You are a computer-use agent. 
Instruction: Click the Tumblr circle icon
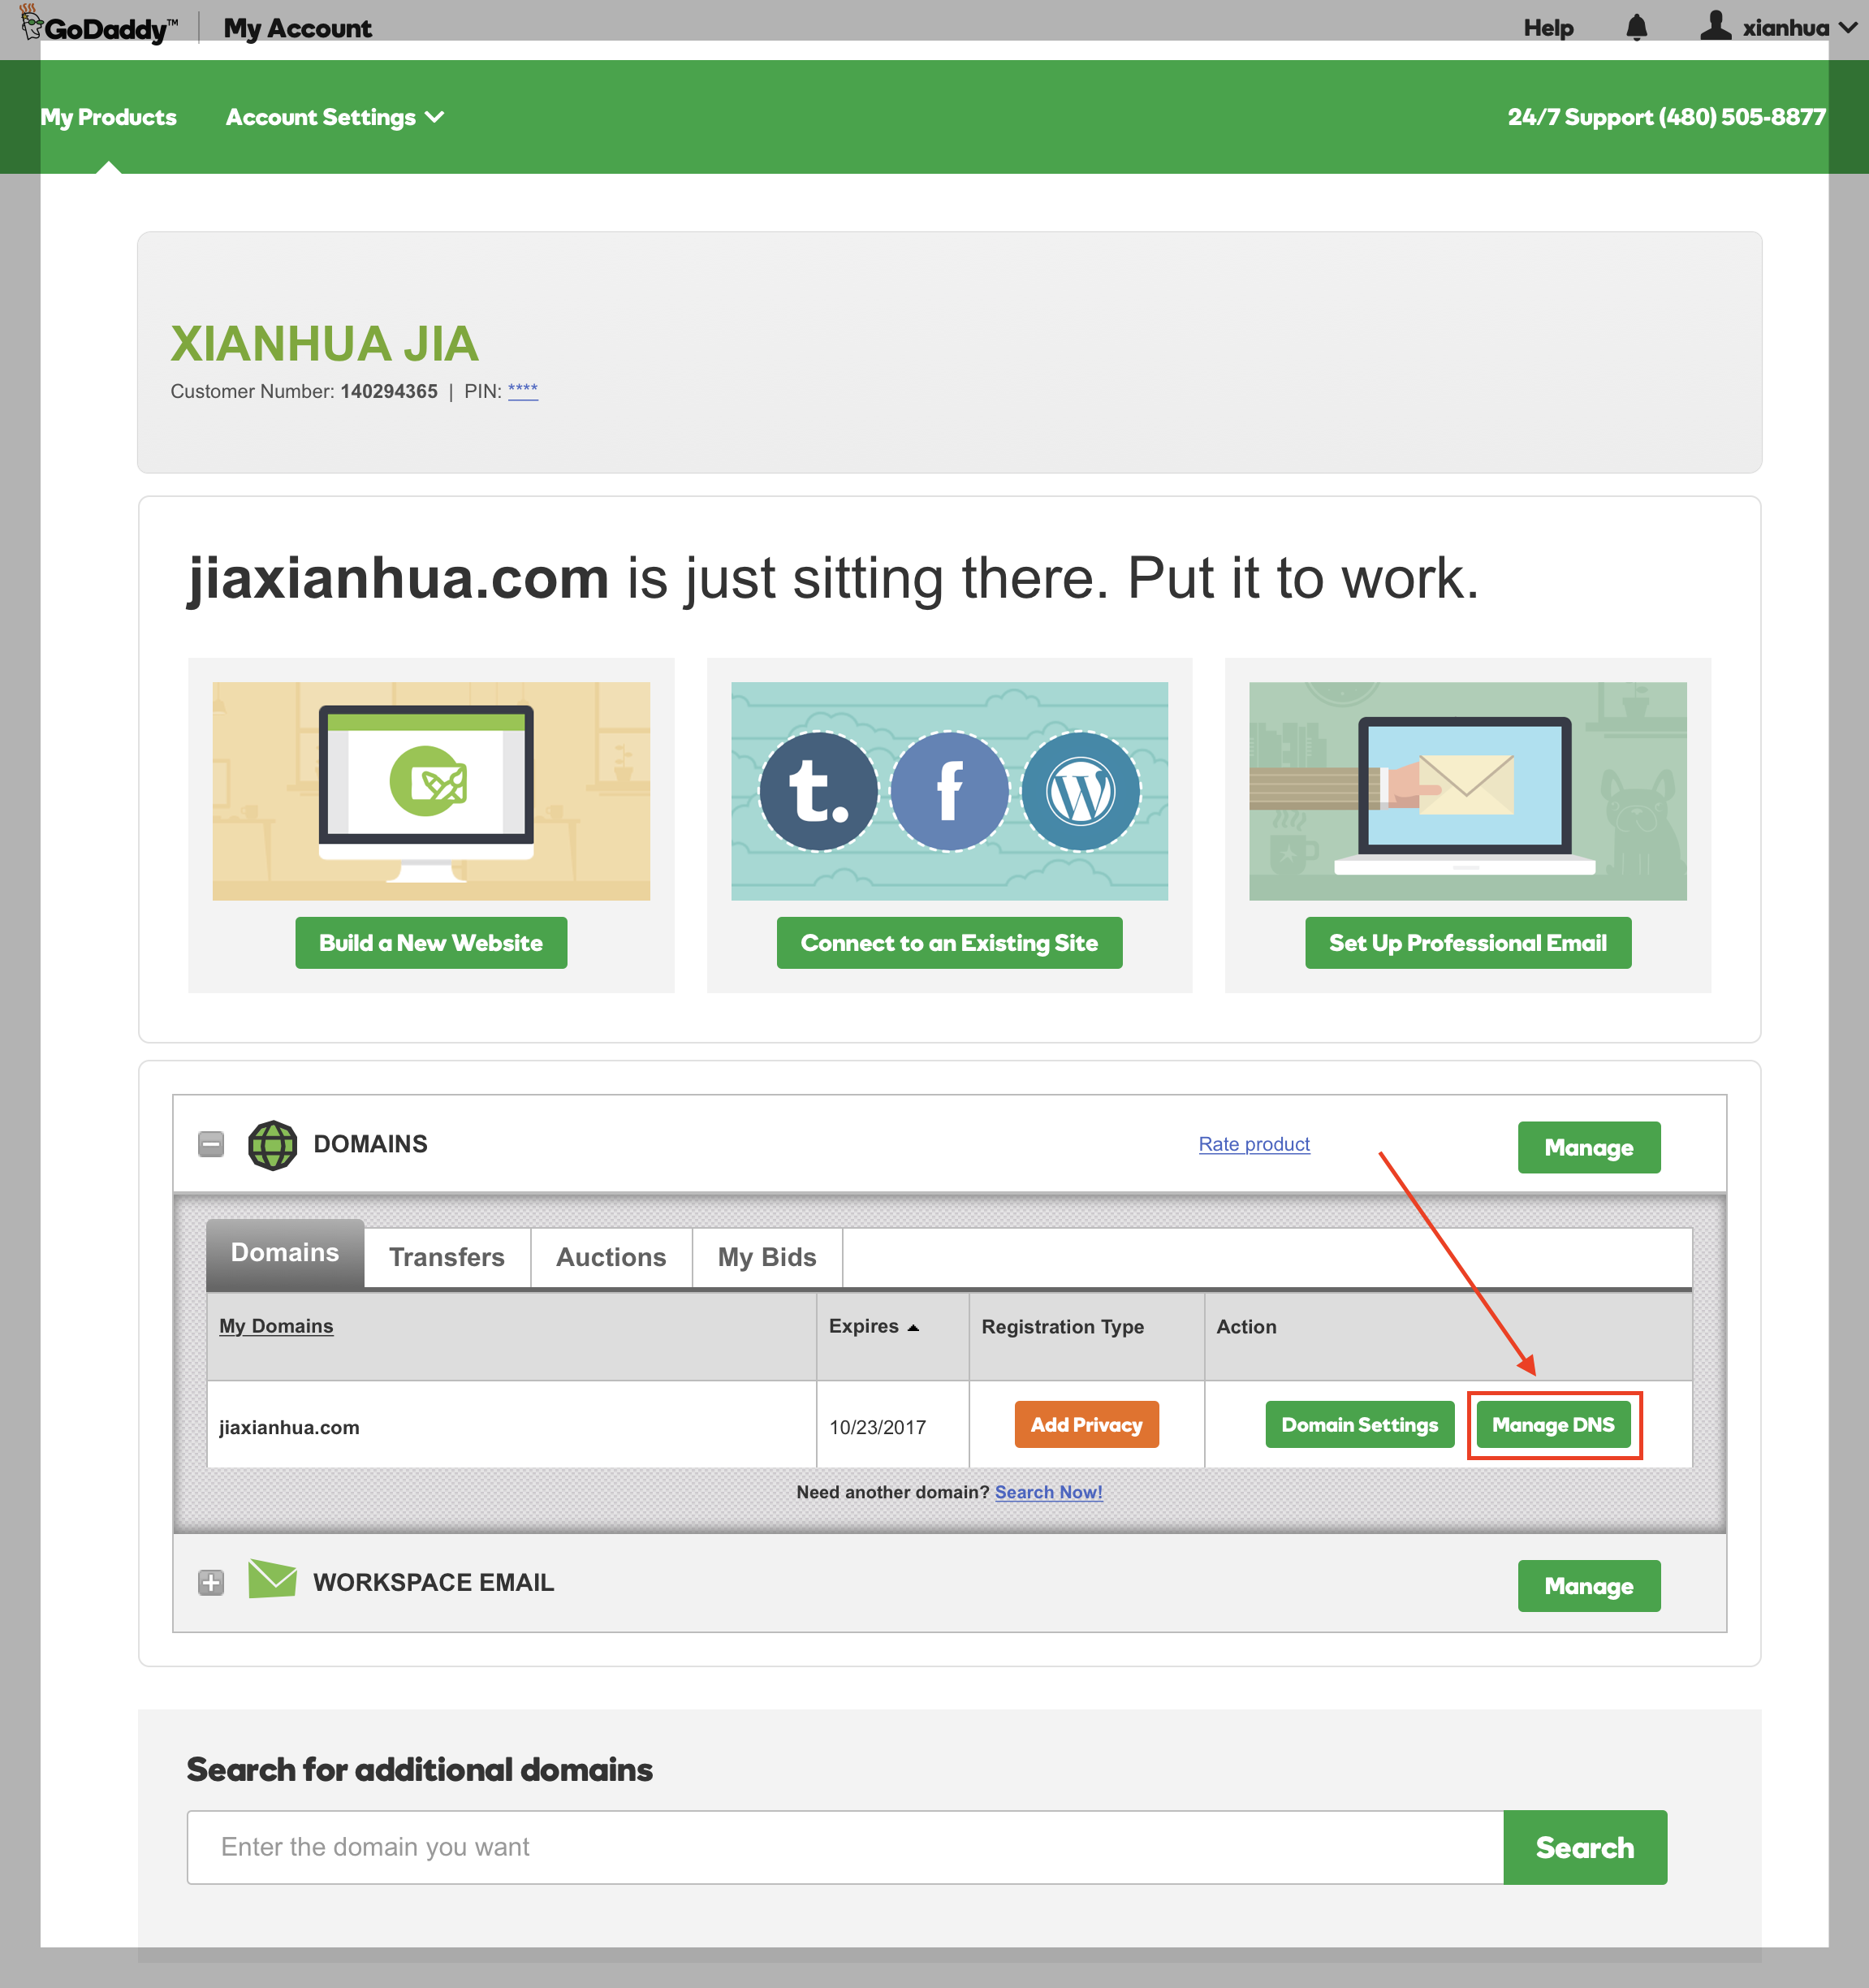[819, 791]
